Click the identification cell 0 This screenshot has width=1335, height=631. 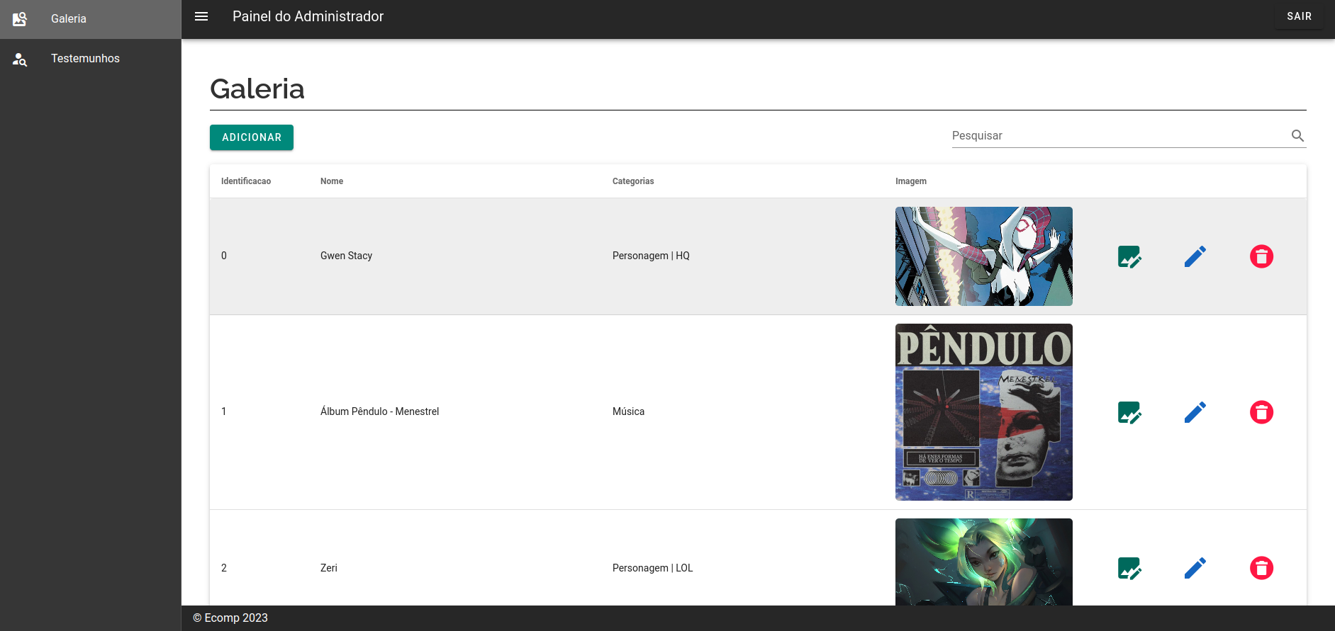(x=224, y=256)
